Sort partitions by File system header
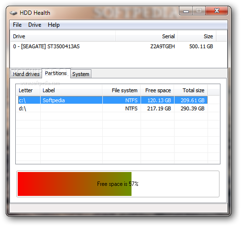241x226 pixels. (121, 90)
